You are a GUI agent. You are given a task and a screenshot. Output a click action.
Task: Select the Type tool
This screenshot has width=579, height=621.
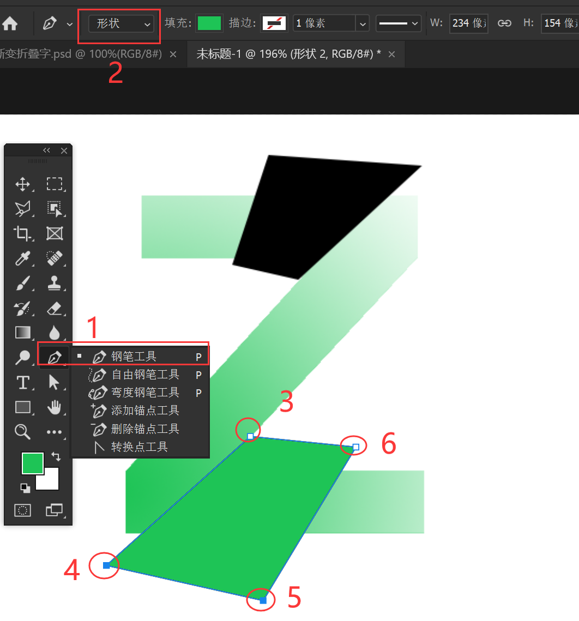[x=23, y=383]
